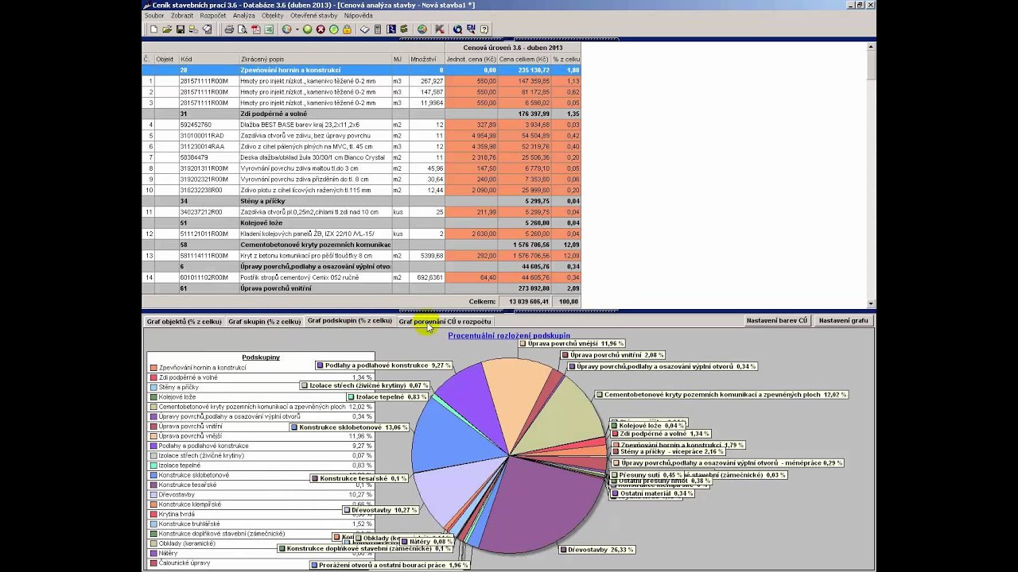Click the EN language search icon
Screen dimensions: 1018x572
tap(470, 29)
